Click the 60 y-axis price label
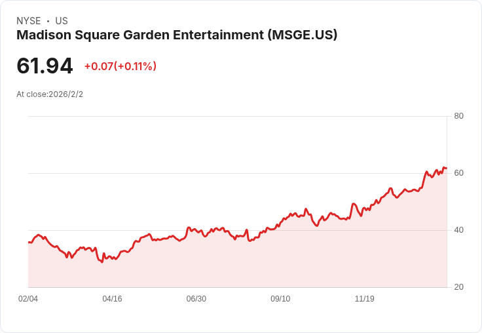The image size is (482, 333). [458, 173]
